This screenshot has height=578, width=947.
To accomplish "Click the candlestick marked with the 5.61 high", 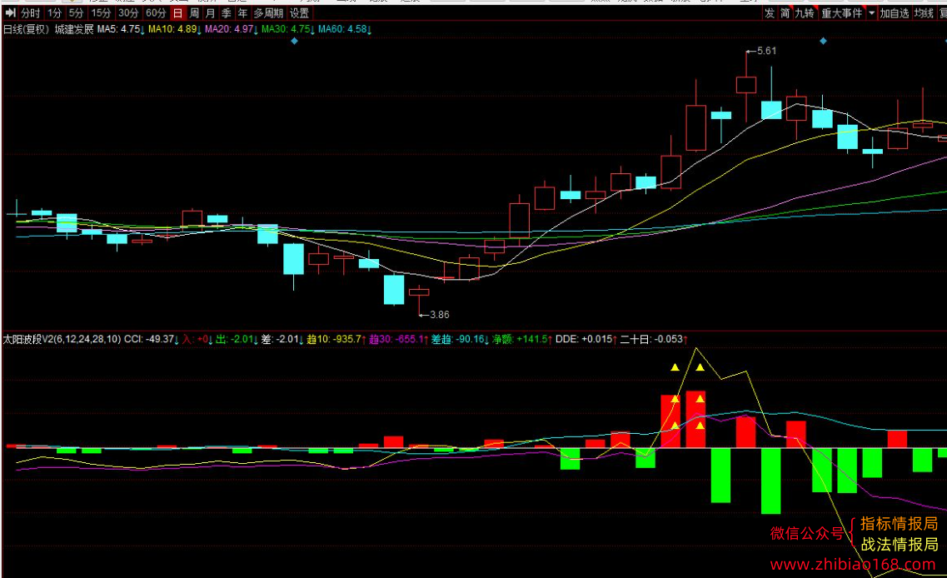I will [746, 85].
